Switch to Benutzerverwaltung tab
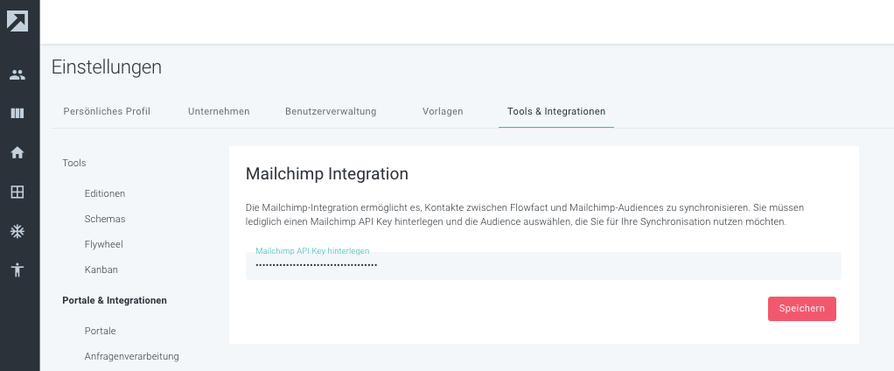The image size is (894, 371). 331,111
